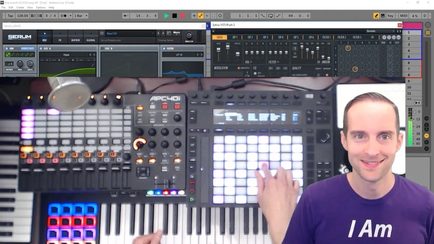Launch scene 6 in Master track
Image resolution: width=434 pixels, height=244 pixels.
[409, 63]
